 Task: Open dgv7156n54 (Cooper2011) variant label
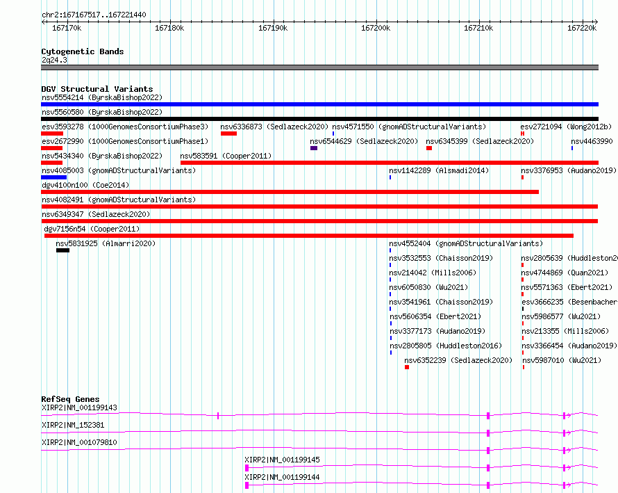tap(92, 229)
